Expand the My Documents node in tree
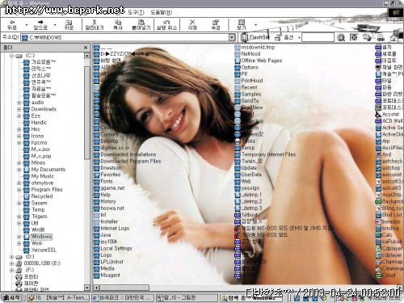 point(19,170)
